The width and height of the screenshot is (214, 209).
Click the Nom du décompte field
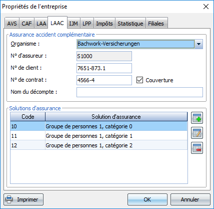point(139,92)
